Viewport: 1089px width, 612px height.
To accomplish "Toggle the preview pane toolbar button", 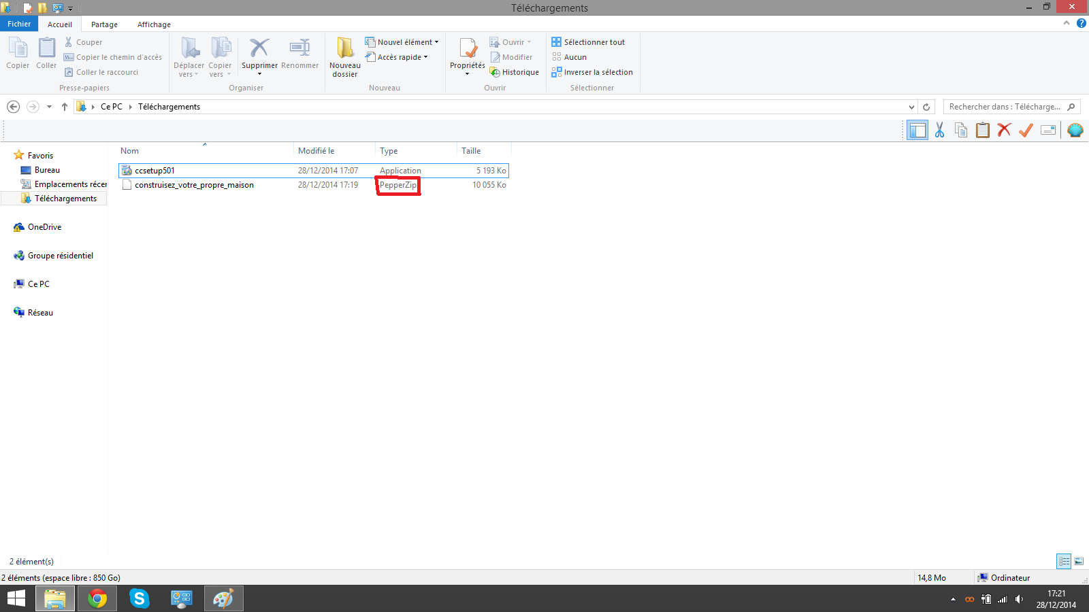I will point(917,130).
